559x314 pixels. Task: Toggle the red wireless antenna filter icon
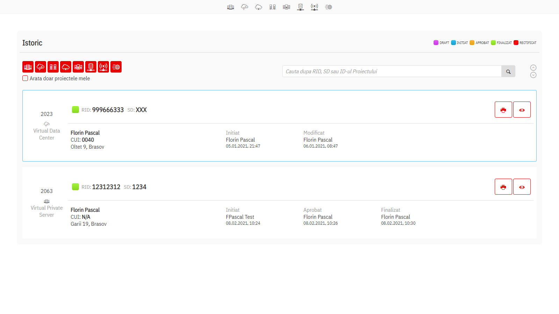click(103, 67)
